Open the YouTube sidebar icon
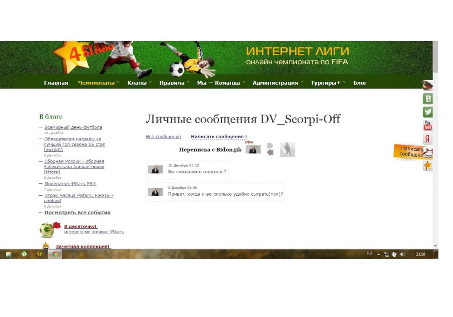Image resolution: width=453 pixels, height=317 pixels. pos(427,125)
